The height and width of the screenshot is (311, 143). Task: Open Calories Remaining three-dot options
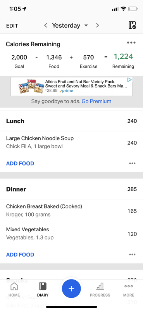click(131, 43)
